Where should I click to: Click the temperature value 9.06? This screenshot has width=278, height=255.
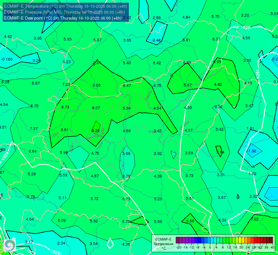click(x=97, y=85)
